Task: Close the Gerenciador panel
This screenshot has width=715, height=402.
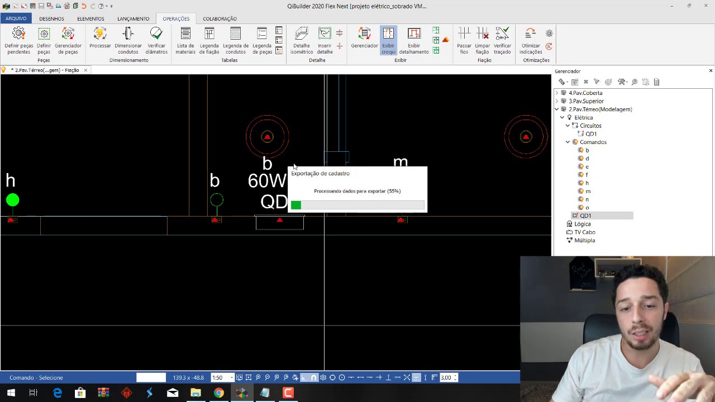Action: 711,71
